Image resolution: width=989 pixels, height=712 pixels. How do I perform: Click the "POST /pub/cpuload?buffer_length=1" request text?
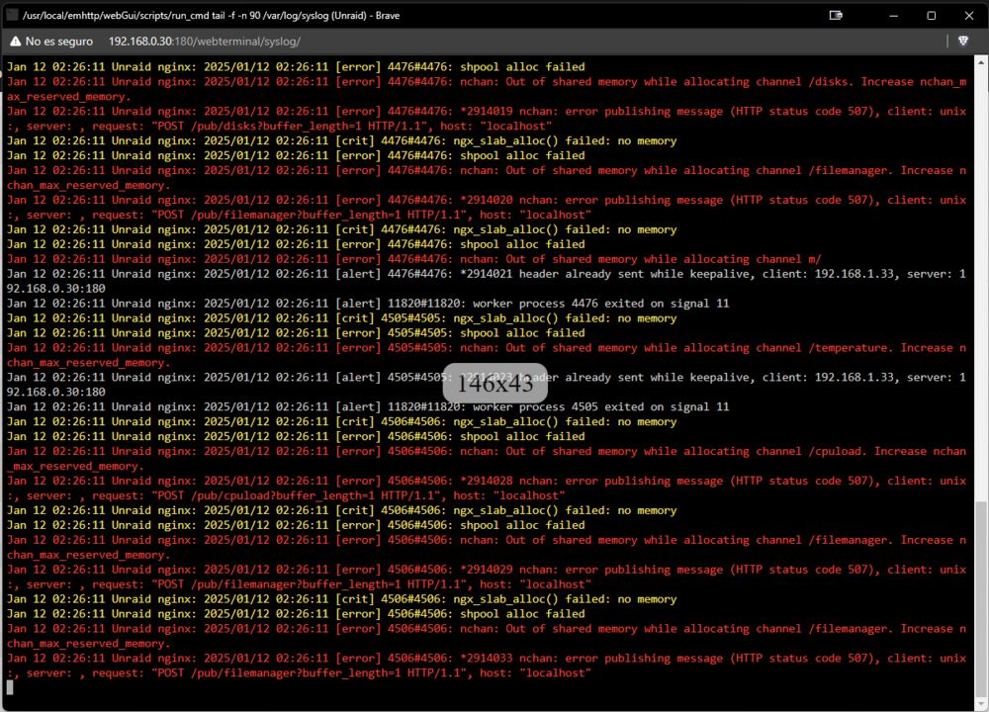click(295, 495)
